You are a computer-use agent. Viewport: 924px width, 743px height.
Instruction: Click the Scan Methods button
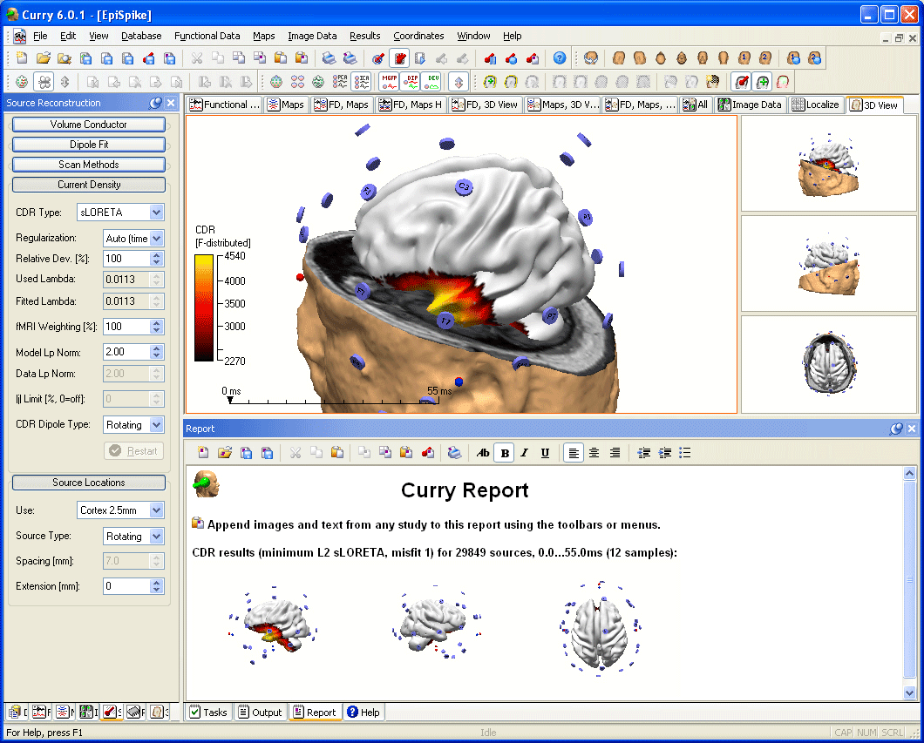[89, 165]
